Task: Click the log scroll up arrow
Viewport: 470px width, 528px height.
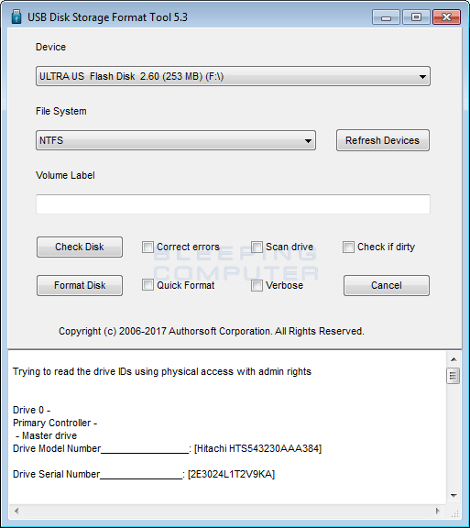Action: pyautogui.click(x=454, y=359)
